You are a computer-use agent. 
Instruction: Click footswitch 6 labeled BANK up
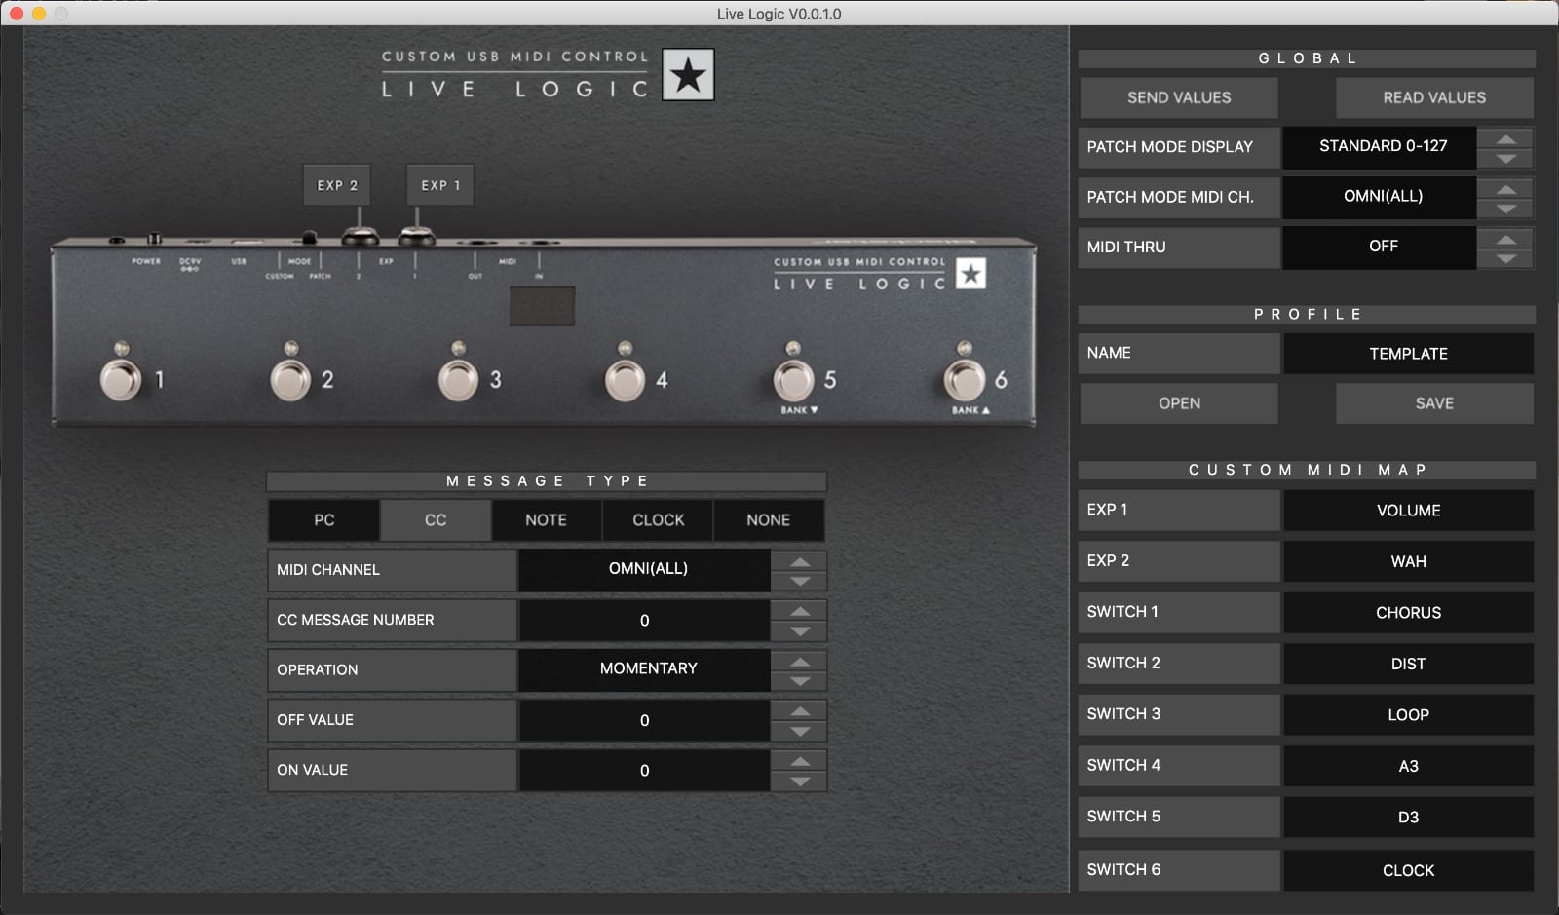(963, 379)
